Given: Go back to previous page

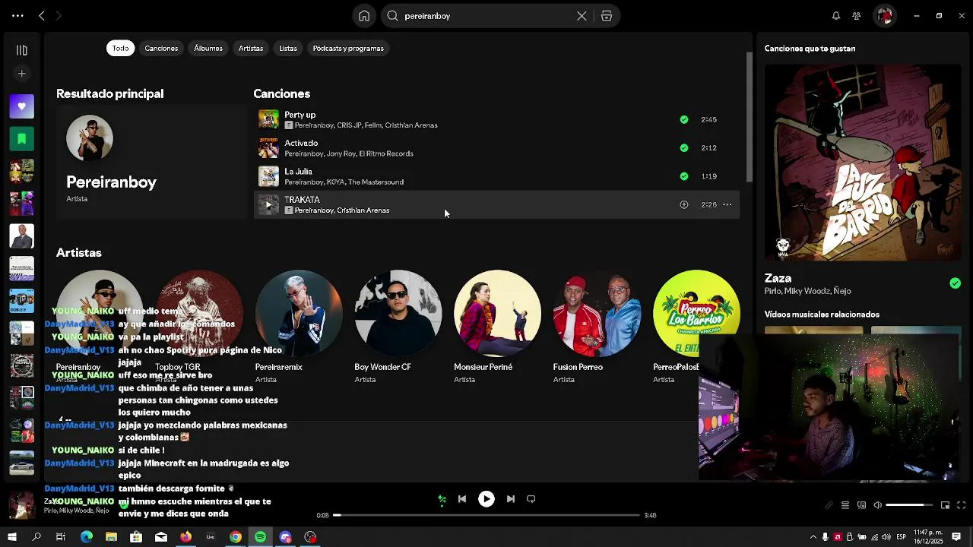Looking at the screenshot, I should click(x=42, y=16).
